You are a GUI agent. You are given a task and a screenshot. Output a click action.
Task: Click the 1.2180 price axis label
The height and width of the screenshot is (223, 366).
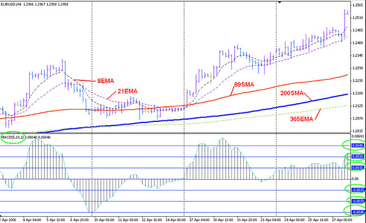(358, 93)
